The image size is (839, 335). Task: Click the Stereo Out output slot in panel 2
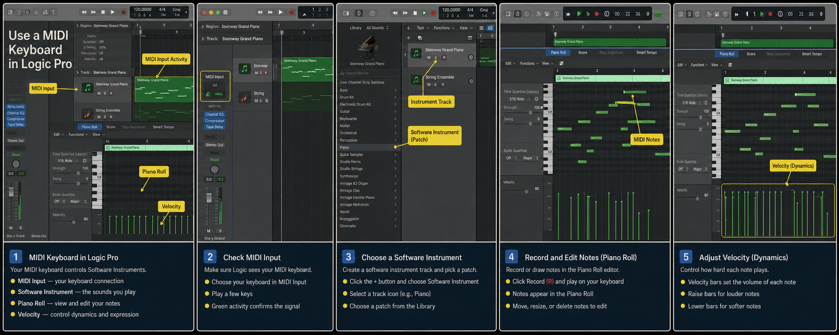pyautogui.click(x=214, y=145)
